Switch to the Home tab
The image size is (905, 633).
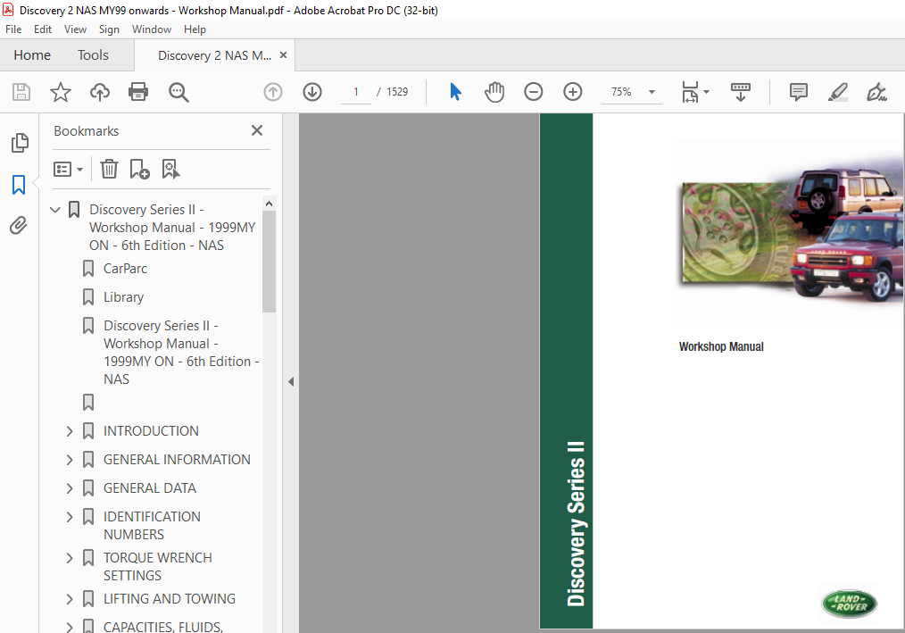[x=32, y=55]
